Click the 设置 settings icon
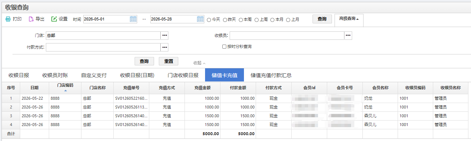The image size is (471, 141). coord(54,19)
